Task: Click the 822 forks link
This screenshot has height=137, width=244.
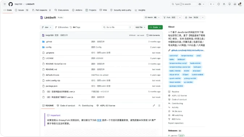Action: (x=176, y=119)
